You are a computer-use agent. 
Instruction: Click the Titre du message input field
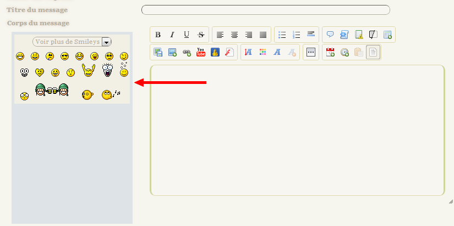click(x=265, y=10)
